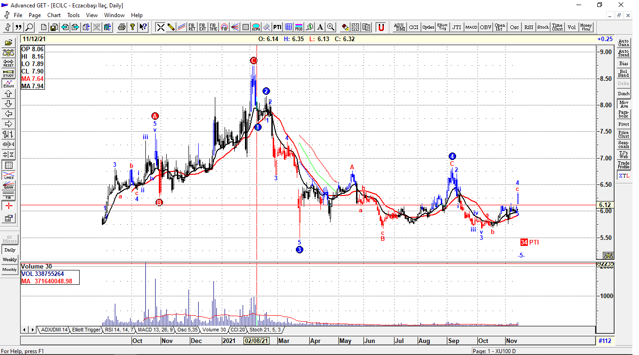This screenshot has height=355, width=639.
Task: Add the CCI indicator
Action: pyautogui.click(x=413, y=27)
